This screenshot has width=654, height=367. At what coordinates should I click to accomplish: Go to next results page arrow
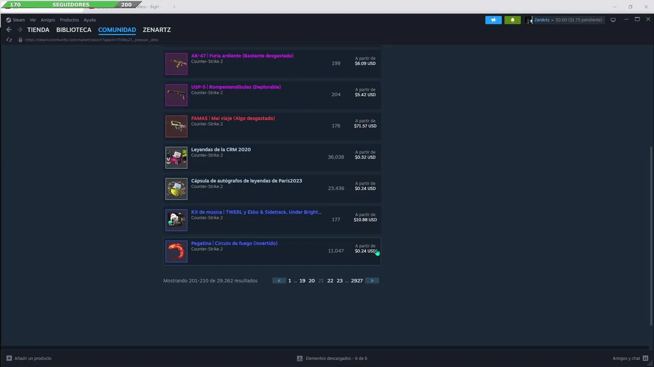click(x=372, y=281)
